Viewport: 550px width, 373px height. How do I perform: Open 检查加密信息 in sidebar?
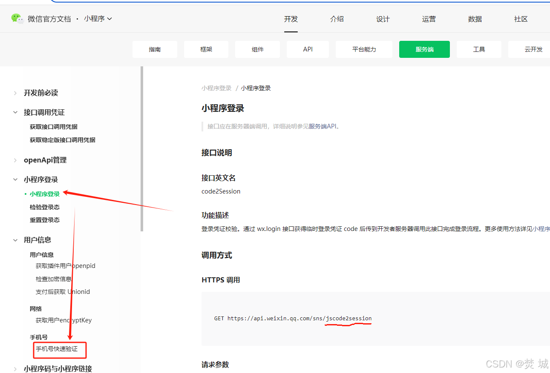54,279
